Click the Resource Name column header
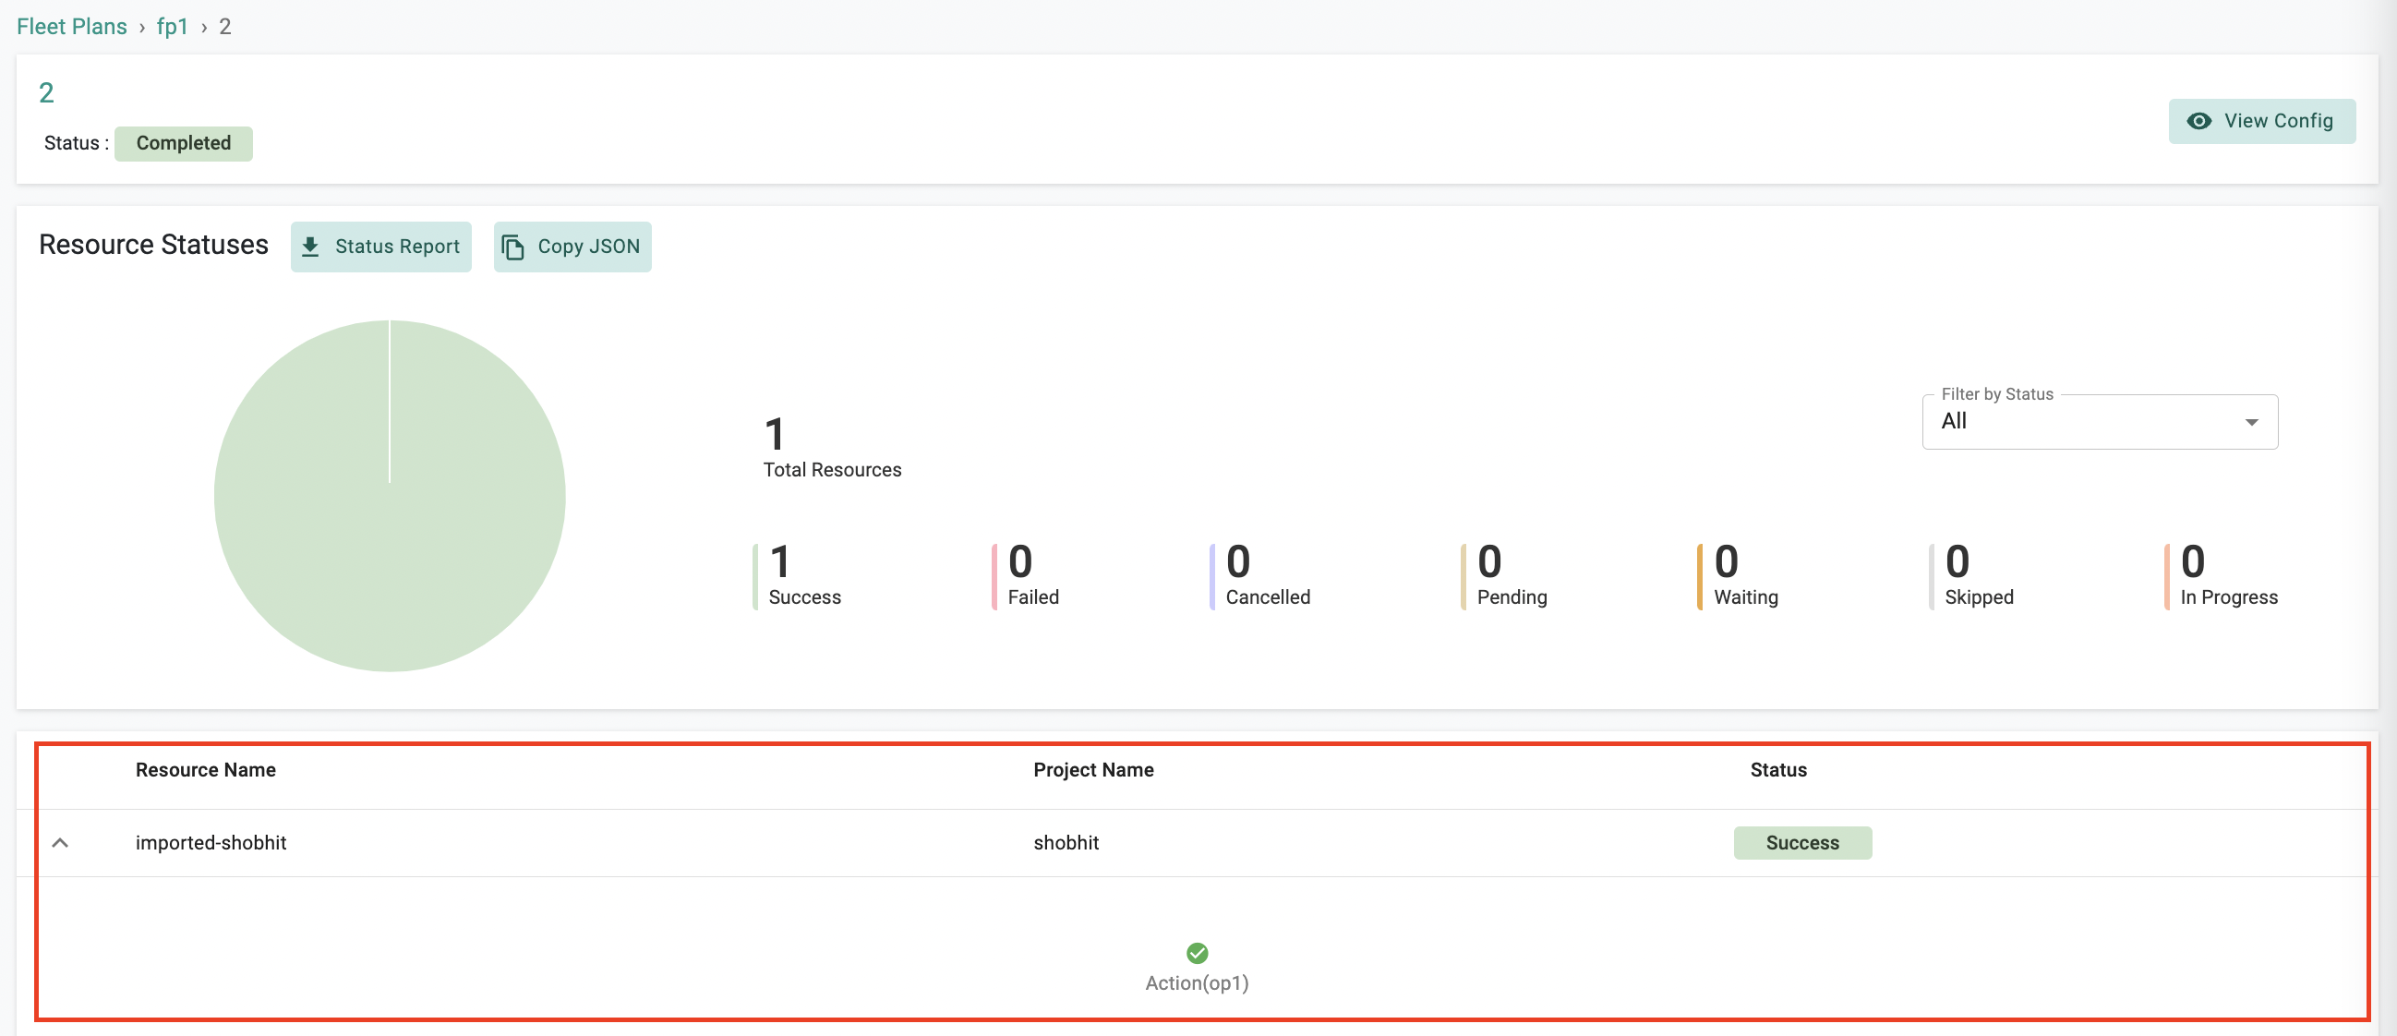This screenshot has height=1036, width=2397. pyautogui.click(x=206, y=770)
